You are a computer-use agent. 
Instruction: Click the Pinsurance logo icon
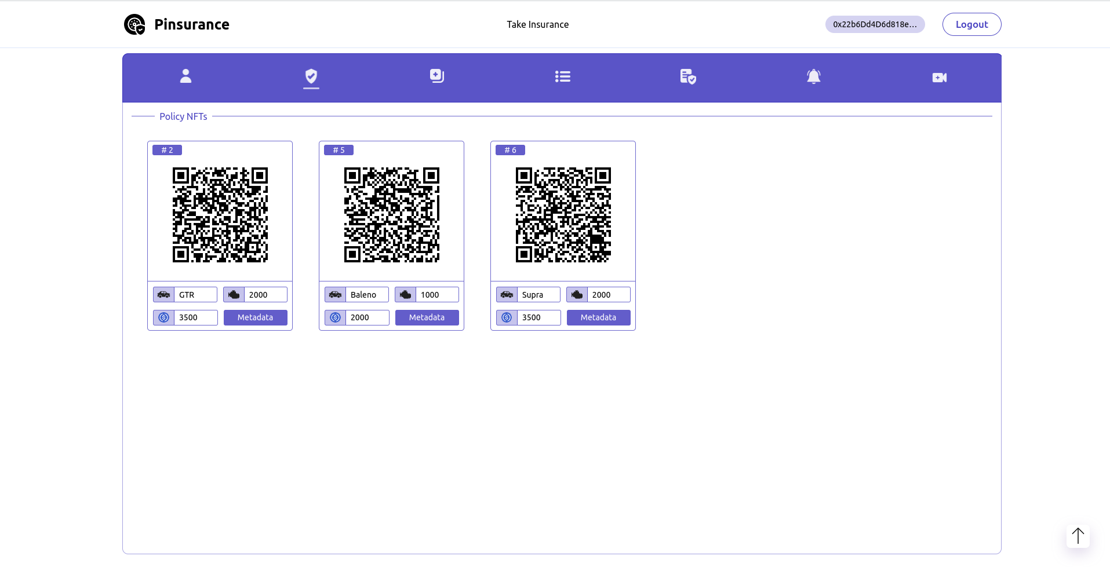click(x=134, y=24)
